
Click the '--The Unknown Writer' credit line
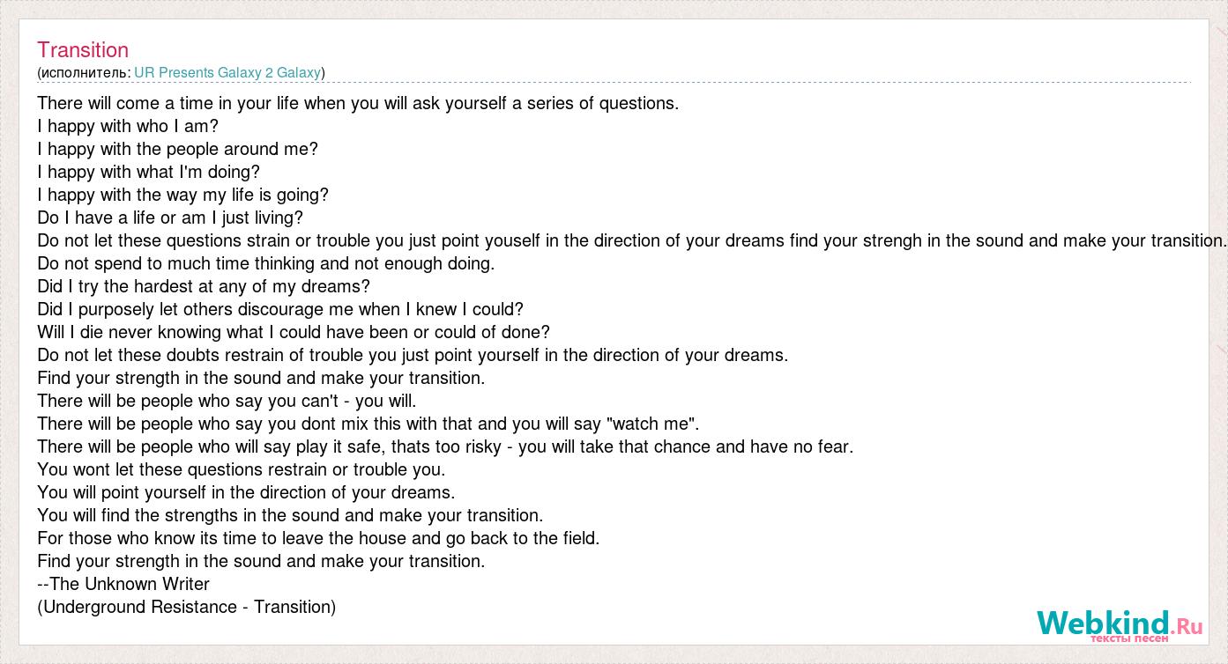[x=123, y=584]
